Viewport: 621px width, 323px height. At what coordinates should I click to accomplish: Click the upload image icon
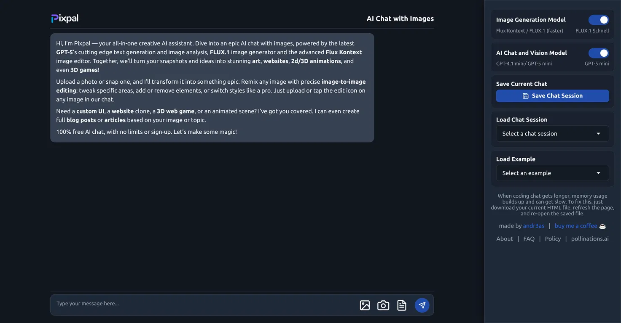(x=365, y=305)
